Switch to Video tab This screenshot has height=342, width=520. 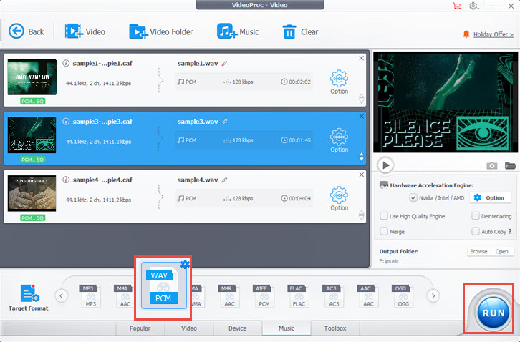click(x=188, y=328)
